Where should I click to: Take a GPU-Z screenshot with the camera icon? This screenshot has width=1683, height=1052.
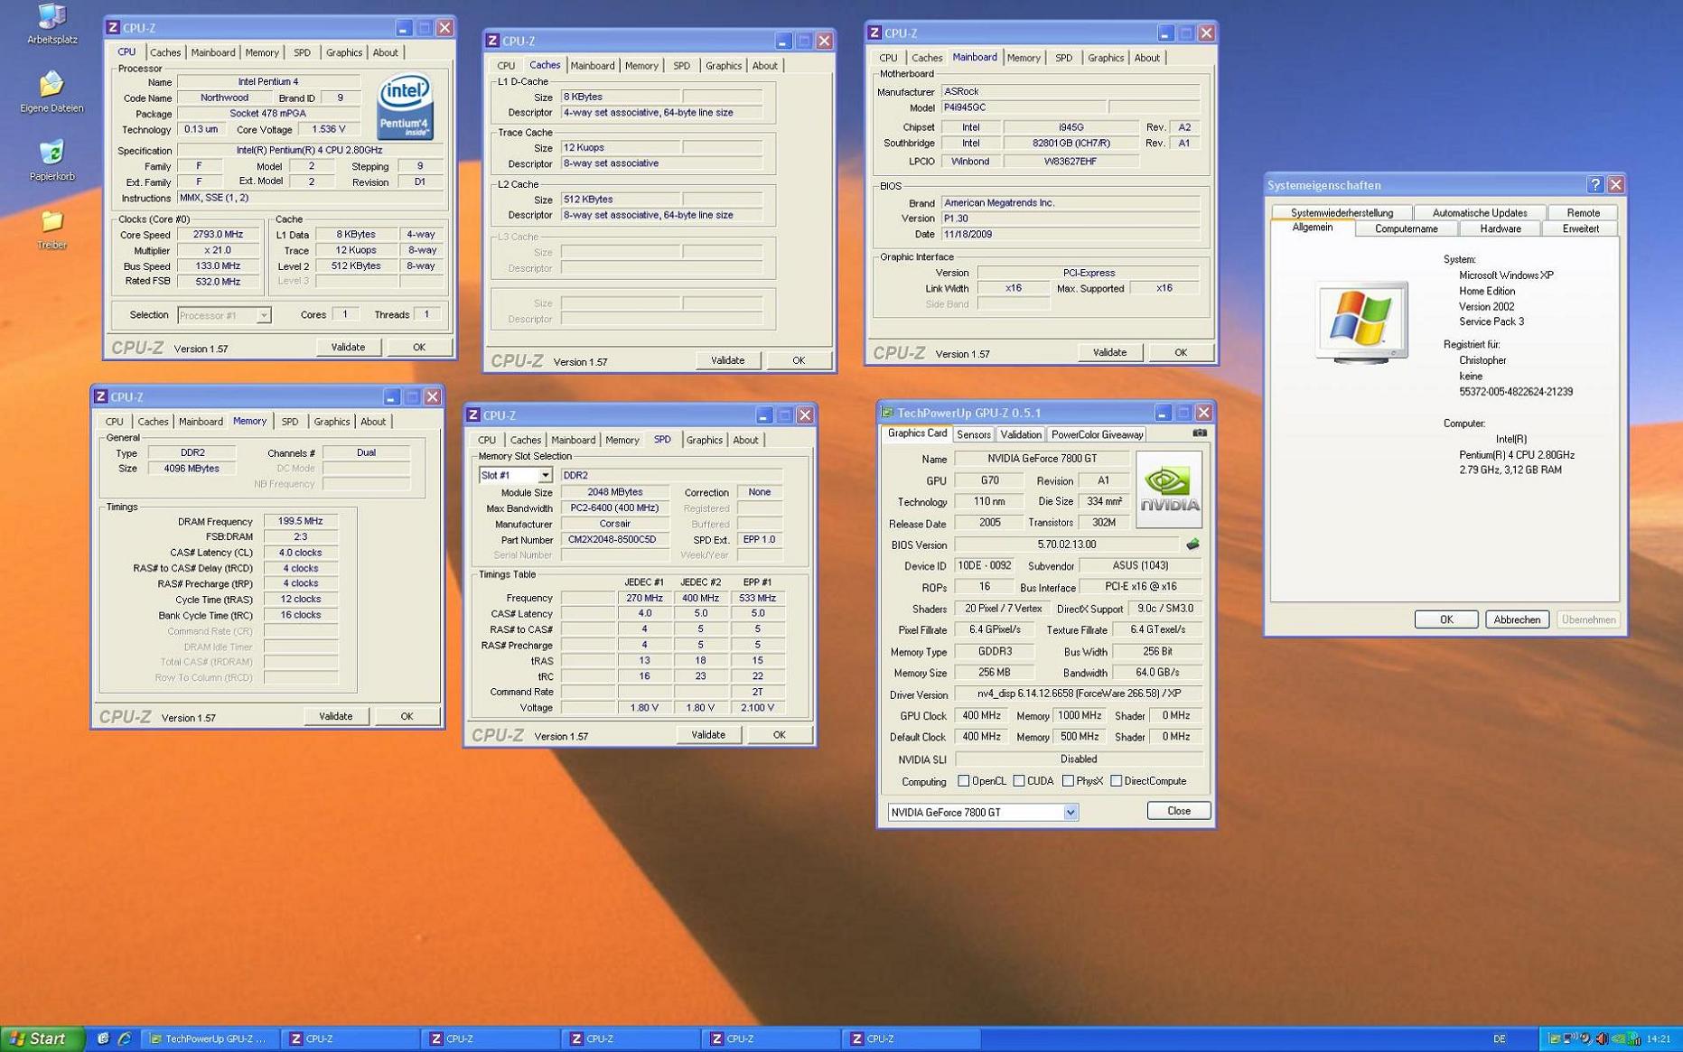(x=1199, y=433)
